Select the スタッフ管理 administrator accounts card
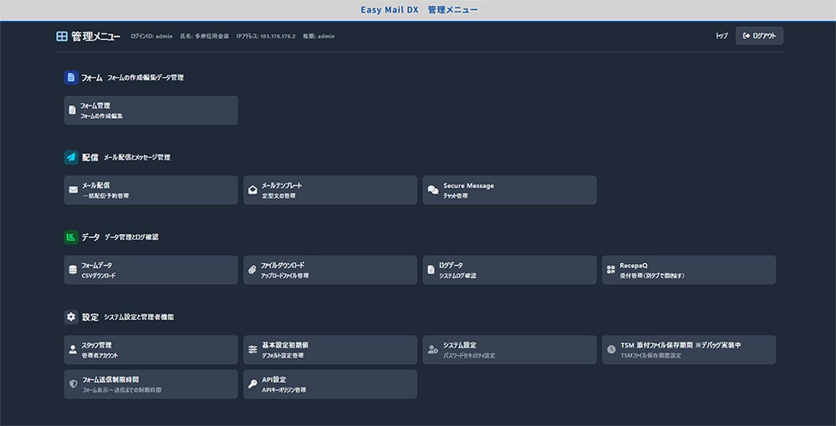 tap(150, 350)
